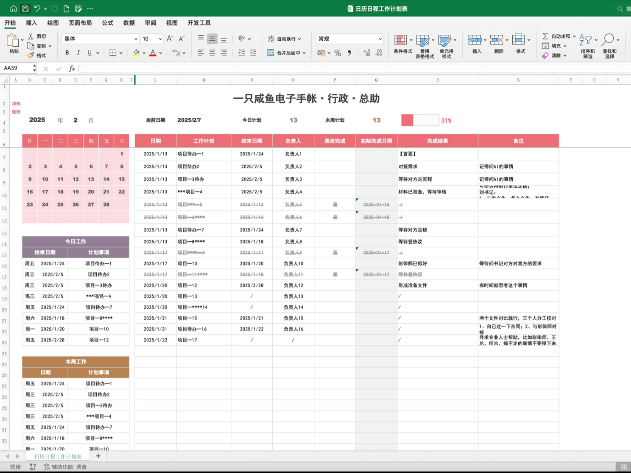Click the 顶部 link near the title
This screenshot has height=473, width=631.
point(16,103)
